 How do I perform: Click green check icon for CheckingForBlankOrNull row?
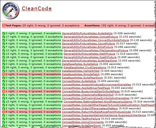click(3, 95)
